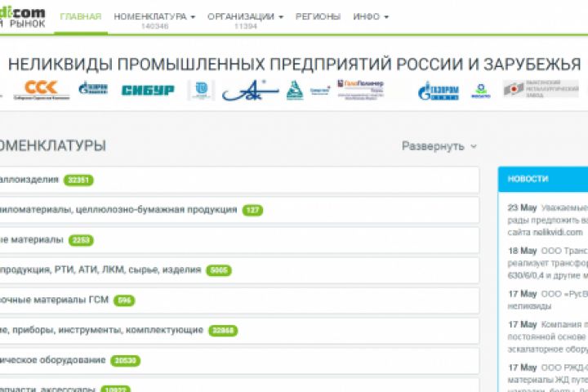Viewport: 588px width, 392px height.
Task: Open the металлоизделия category row
Action: (x=239, y=180)
